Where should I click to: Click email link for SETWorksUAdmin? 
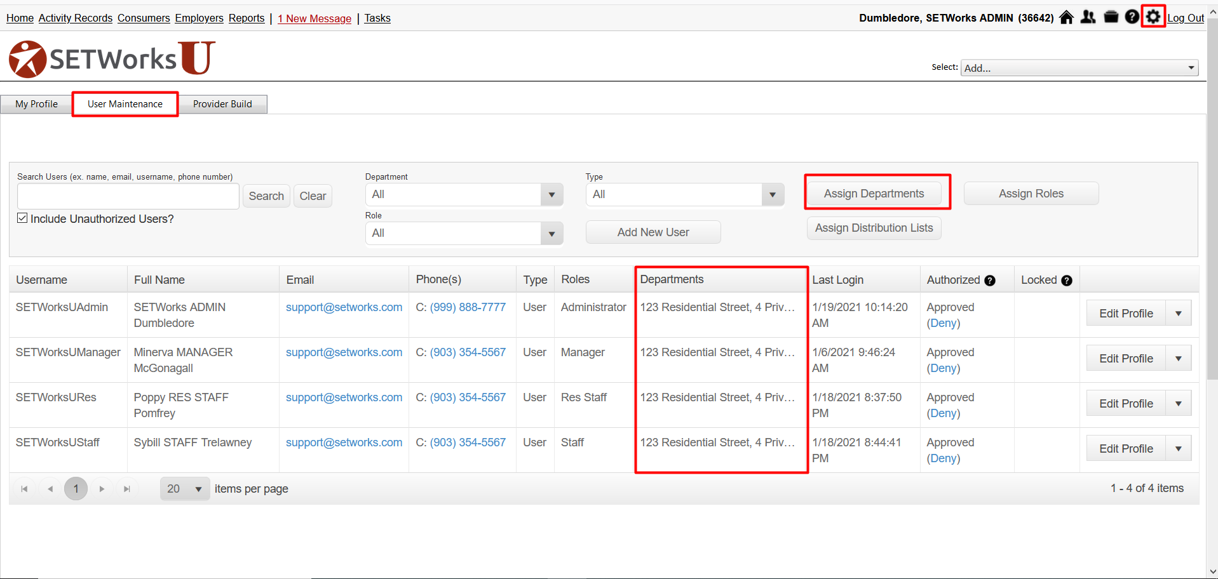[x=344, y=307]
